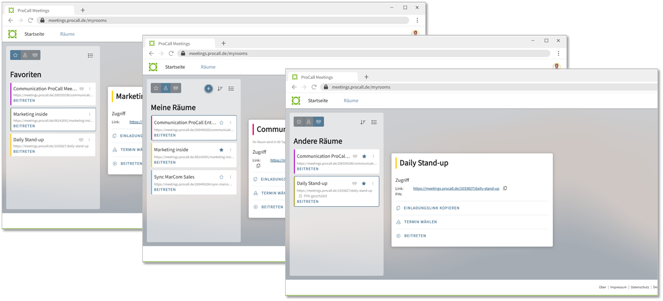The image size is (663, 301).
Task: Select group filter icon in Andere Räume panel
Action: pos(319,122)
